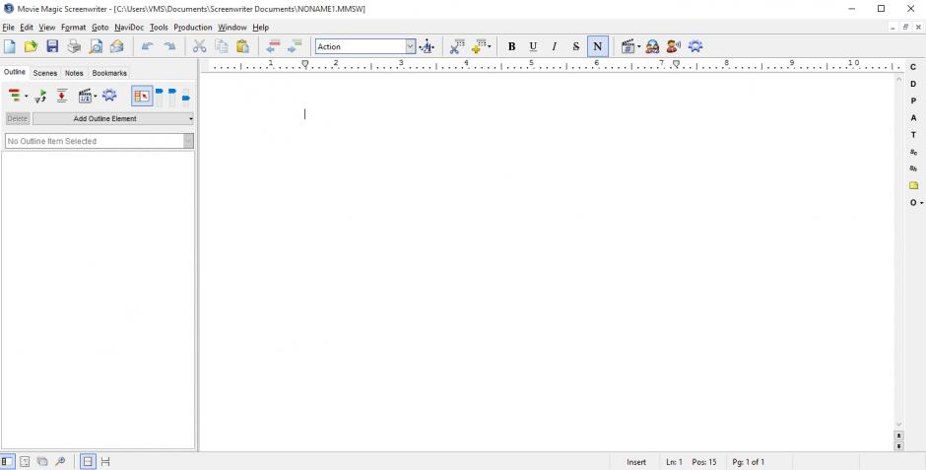The image size is (926, 470).
Task: Open the outline panel clapperboard dropdown arrow
Action: click(x=96, y=97)
